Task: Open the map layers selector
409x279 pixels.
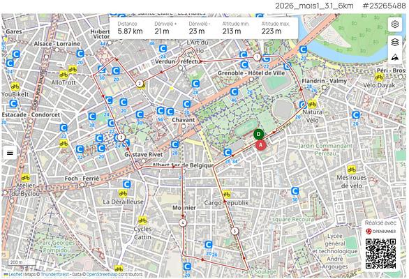Action: tap(395, 42)
